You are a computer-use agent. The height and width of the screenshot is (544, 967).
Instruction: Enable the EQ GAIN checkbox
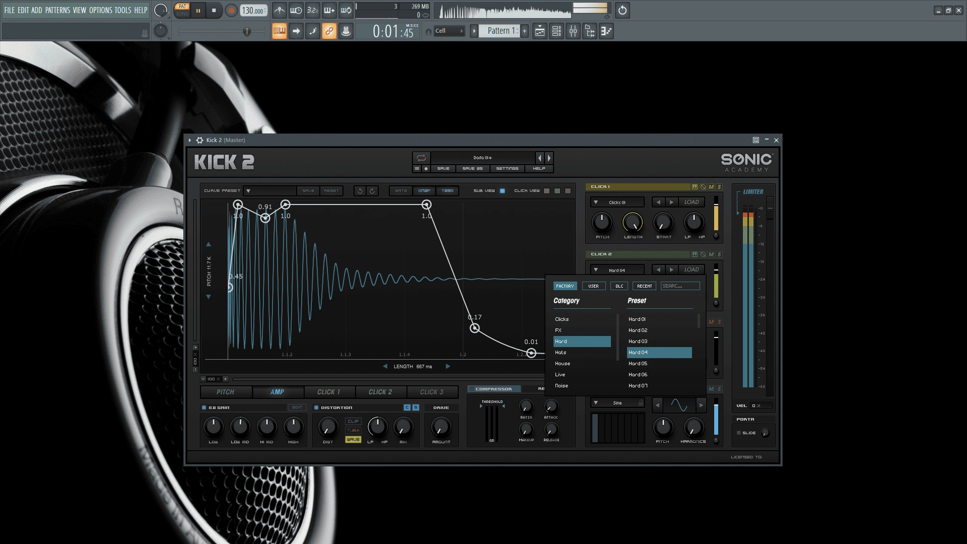point(204,407)
